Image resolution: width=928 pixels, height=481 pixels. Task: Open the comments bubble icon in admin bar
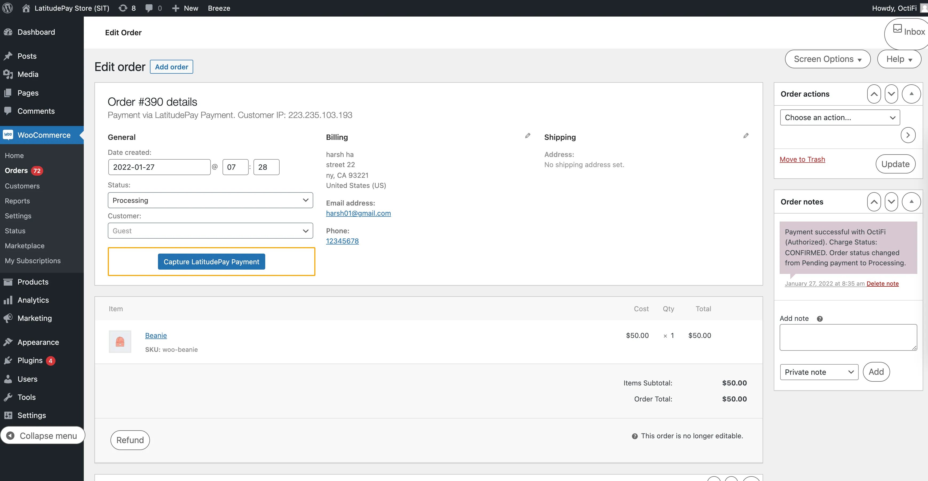click(149, 8)
